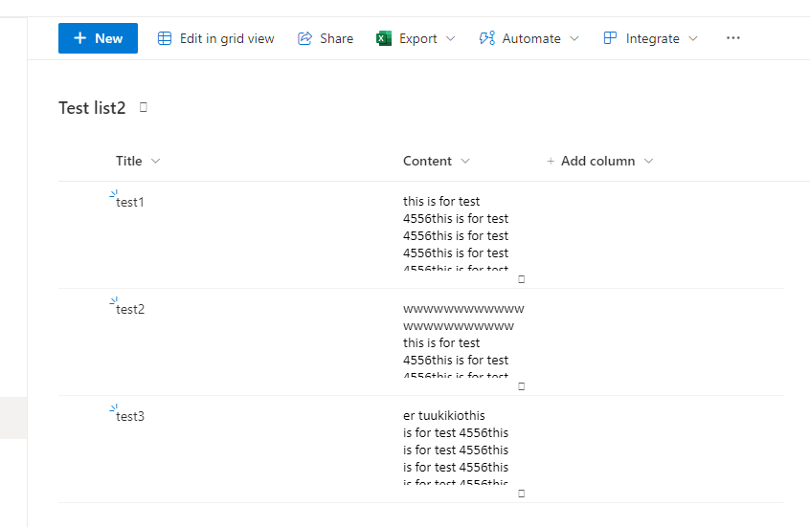Click the new-item glimmer icon on test3
Viewport: 810px width, 527px height.
114,407
